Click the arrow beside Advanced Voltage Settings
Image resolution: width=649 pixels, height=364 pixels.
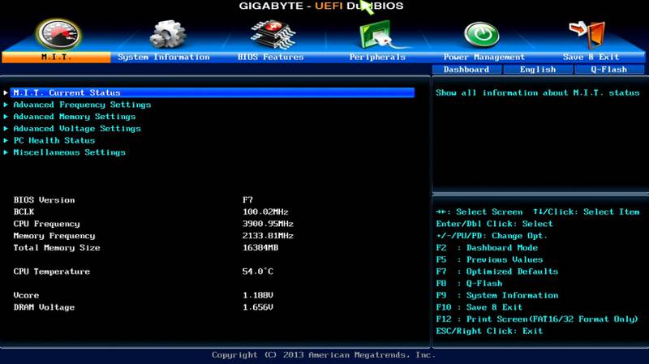(x=6, y=129)
